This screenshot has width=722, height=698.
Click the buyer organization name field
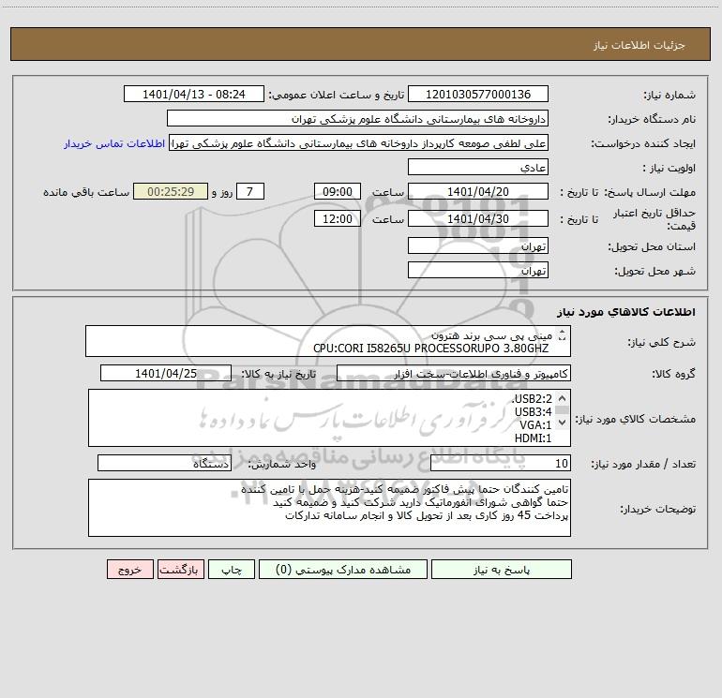(357, 118)
